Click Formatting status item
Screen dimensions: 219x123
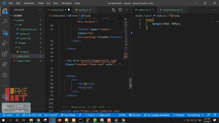[195, 115]
